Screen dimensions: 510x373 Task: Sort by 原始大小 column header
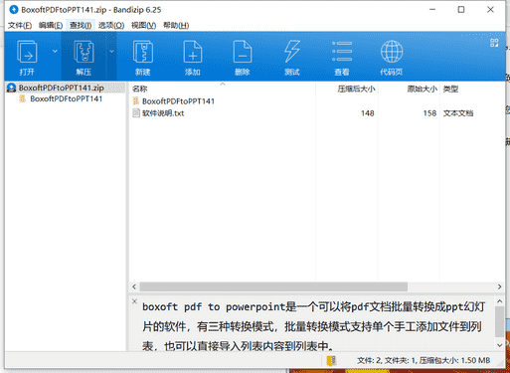click(423, 89)
